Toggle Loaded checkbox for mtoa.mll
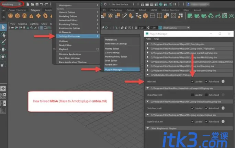Screen dimensions: 235x148 click(x=192, y=82)
